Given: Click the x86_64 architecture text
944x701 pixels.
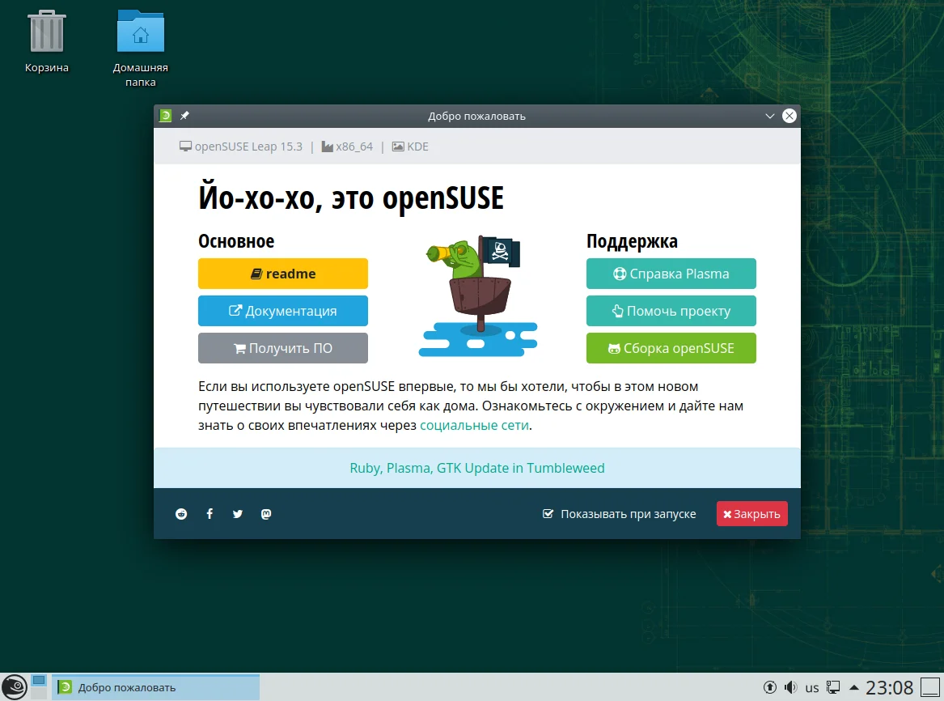Looking at the screenshot, I should click(x=354, y=147).
